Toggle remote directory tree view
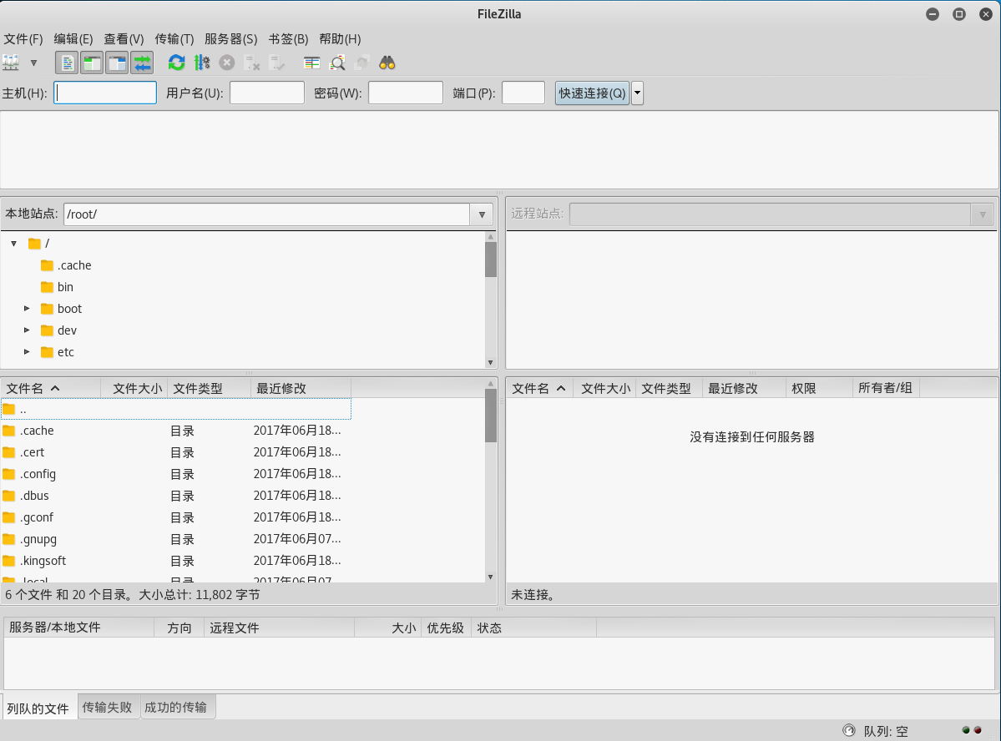Image resolution: width=1001 pixels, height=741 pixels. 117,63
